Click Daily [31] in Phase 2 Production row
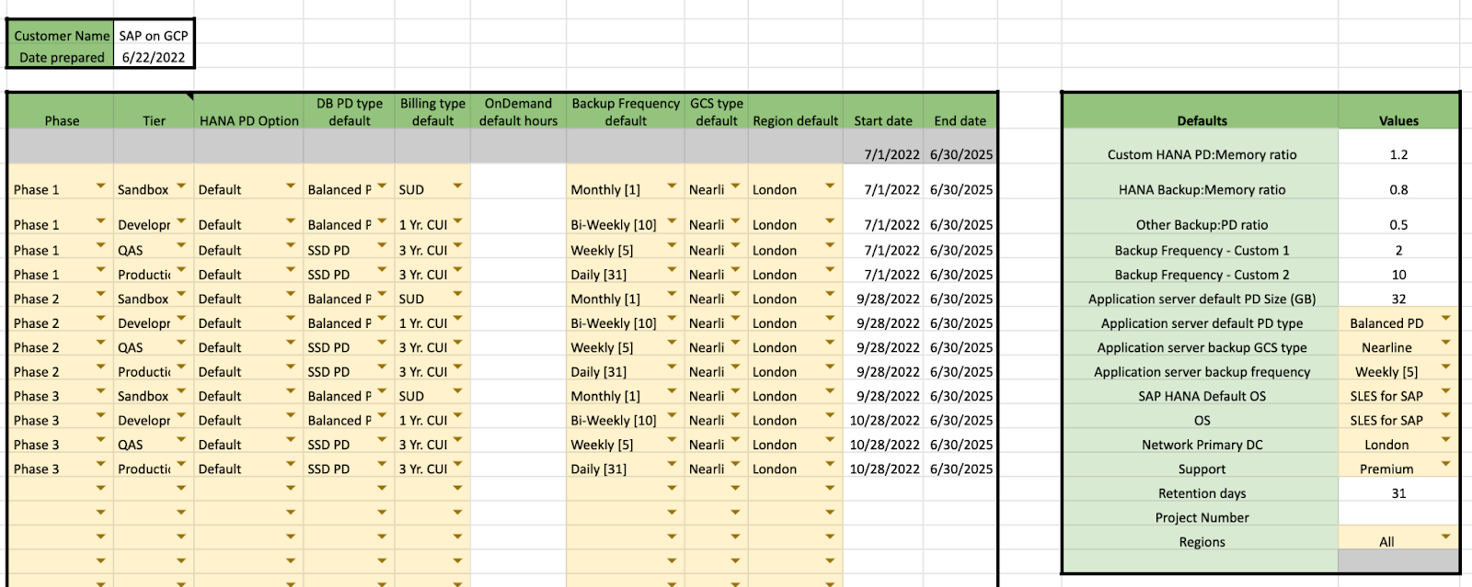The height and width of the screenshot is (587, 1472). [598, 372]
